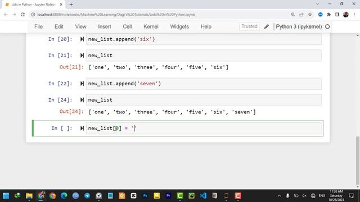360x202 pixels.
Task: Click the microphone tray icon
Action: 287,196
